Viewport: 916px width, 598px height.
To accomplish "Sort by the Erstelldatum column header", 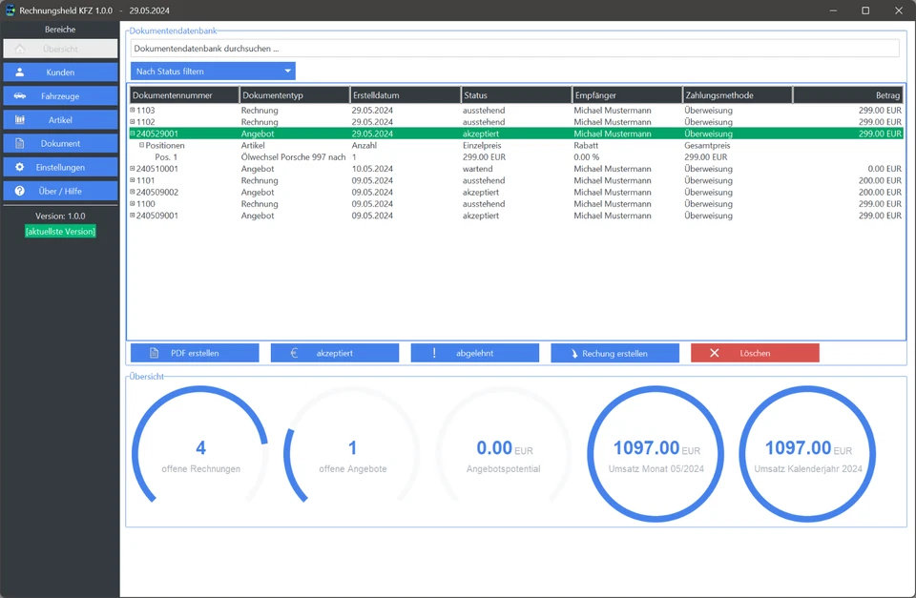I will tap(405, 95).
